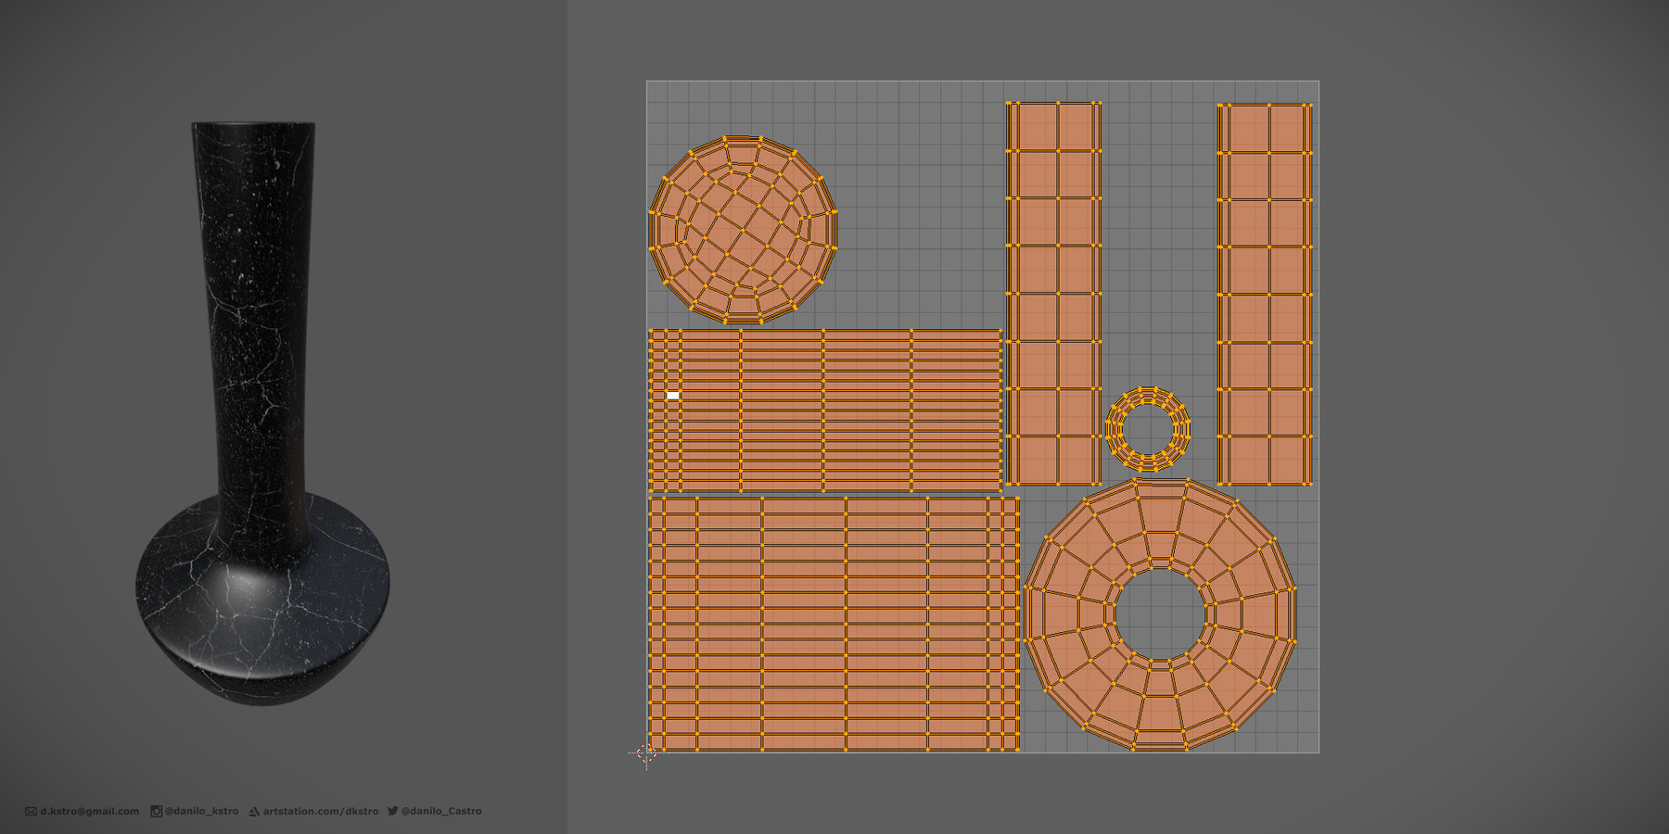The height and width of the screenshot is (834, 1669).
Task: Select the small ring-shaped UV island
Action: [x=1148, y=429]
